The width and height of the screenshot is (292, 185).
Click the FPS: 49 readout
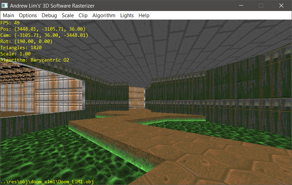10,23
